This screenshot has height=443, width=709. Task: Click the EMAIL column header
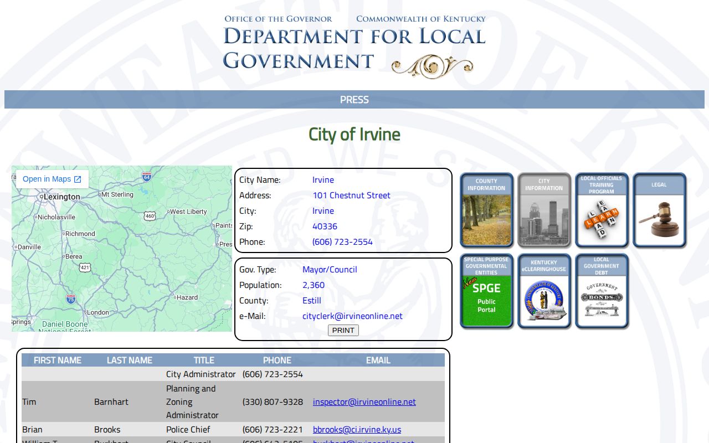pyautogui.click(x=378, y=360)
